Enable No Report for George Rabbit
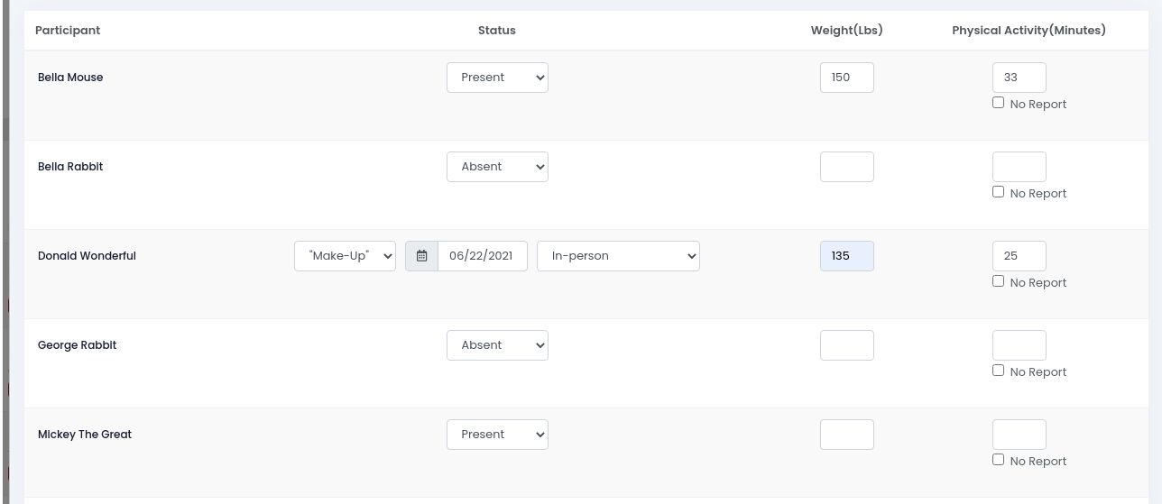Image resolution: width=1162 pixels, height=504 pixels. click(x=998, y=371)
